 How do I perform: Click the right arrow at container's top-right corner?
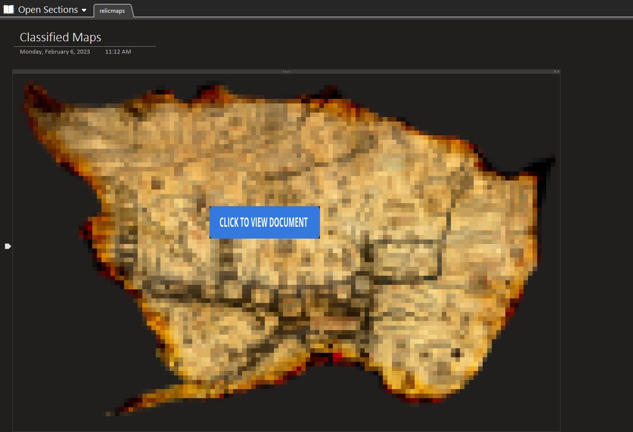click(x=558, y=72)
